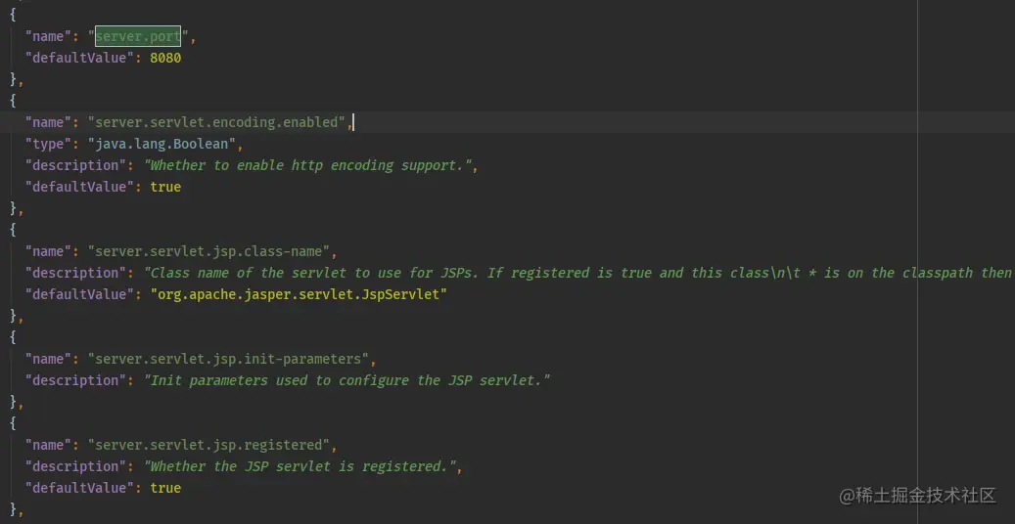This screenshot has width=1015, height=524.
Task: Click the "org.apache.jasper.servlet.JspServlet" default value
Action: [x=299, y=294]
